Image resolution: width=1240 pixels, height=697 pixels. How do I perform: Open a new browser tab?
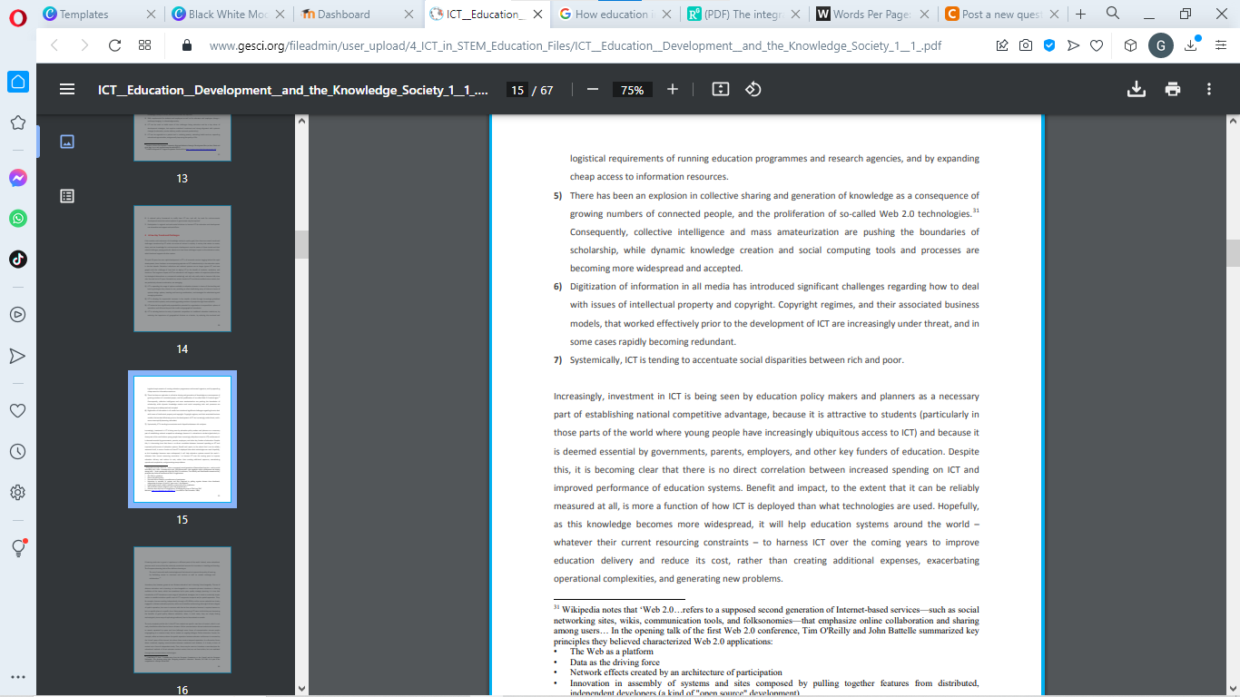point(1081,15)
